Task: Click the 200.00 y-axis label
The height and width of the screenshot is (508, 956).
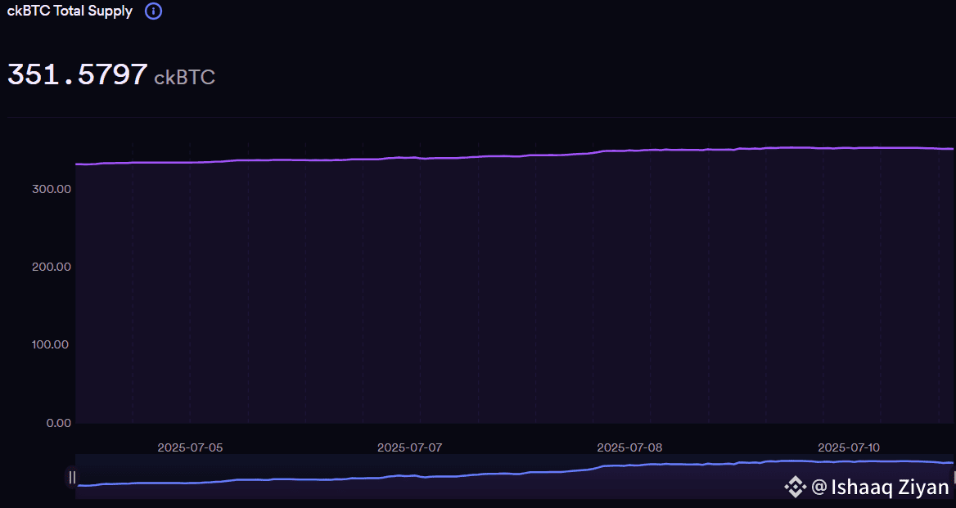Action: pos(52,267)
